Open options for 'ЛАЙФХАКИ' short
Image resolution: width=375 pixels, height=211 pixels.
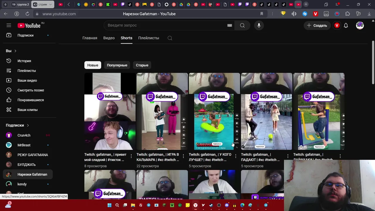[x=340, y=156]
